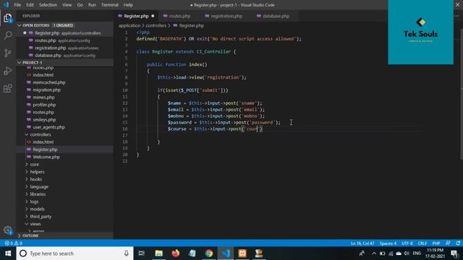
Task: Click the network icon in system tray
Action: (x=391, y=253)
